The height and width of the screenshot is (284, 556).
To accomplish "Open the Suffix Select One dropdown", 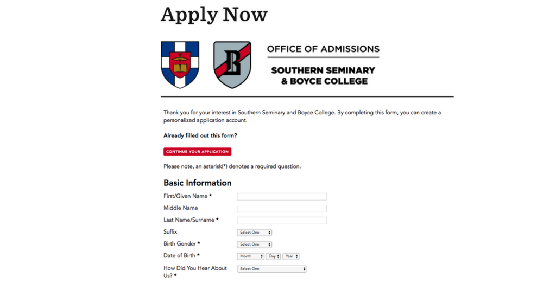I will tap(254, 233).
